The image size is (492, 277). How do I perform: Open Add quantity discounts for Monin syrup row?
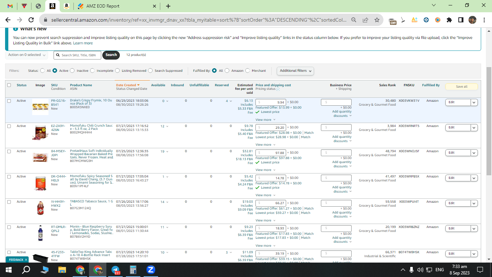(342, 240)
